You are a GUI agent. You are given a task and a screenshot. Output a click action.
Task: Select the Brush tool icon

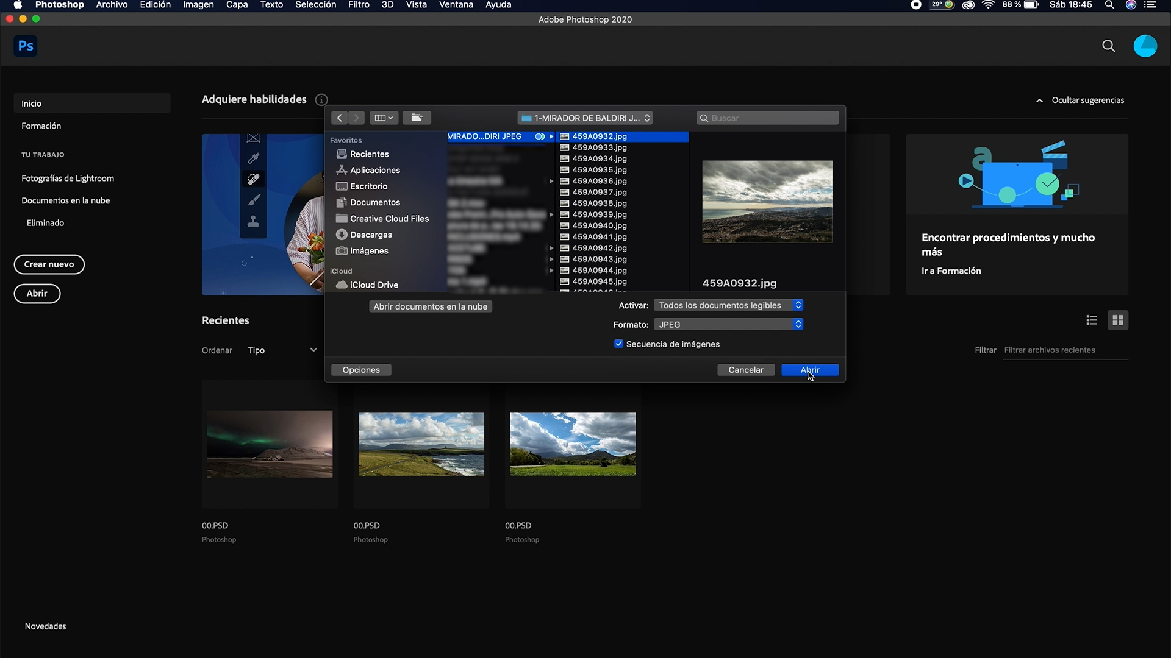(254, 199)
